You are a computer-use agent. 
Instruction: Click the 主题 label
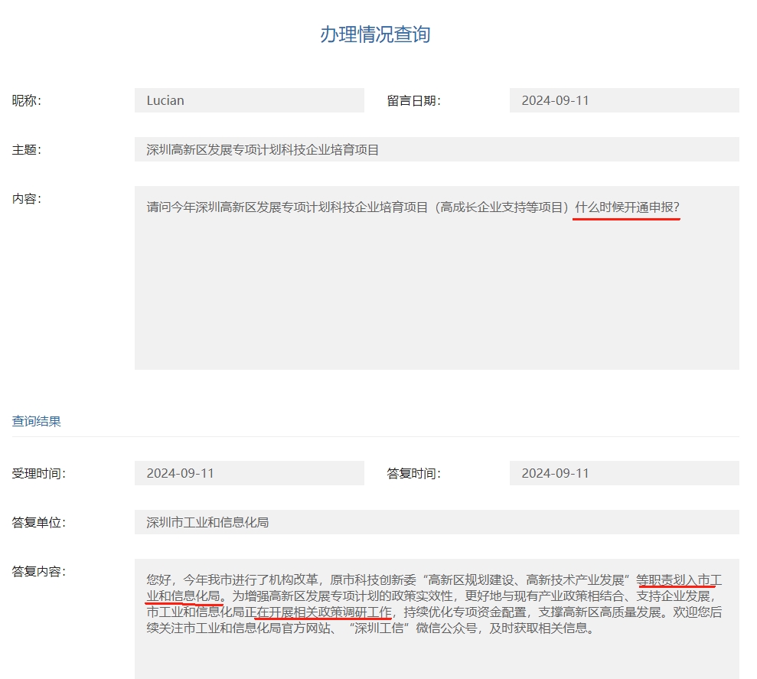pyautogui.click(x=27, y=149)
